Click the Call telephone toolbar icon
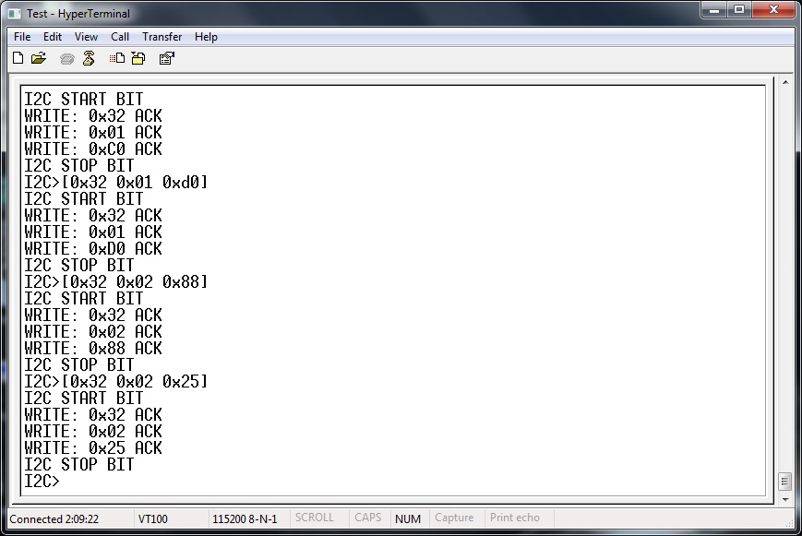Image resolution: width=802 pixels, height=536 pixels. coord(67,59)
